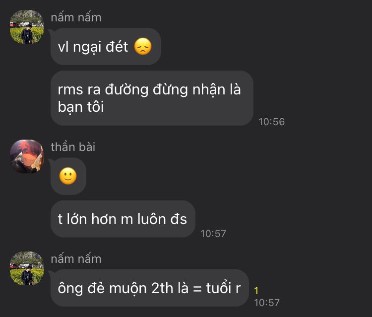Click the yellow unread count 1
This screenshot has height=317, width=372.
tap(256, 291)
